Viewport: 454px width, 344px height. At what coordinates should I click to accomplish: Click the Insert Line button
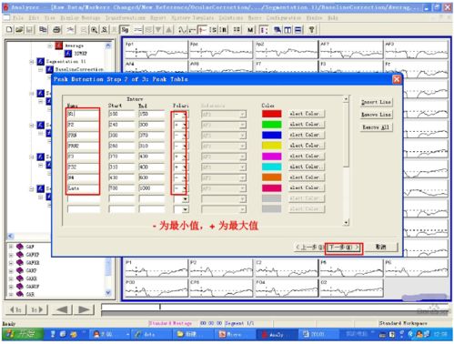[376, 102]
